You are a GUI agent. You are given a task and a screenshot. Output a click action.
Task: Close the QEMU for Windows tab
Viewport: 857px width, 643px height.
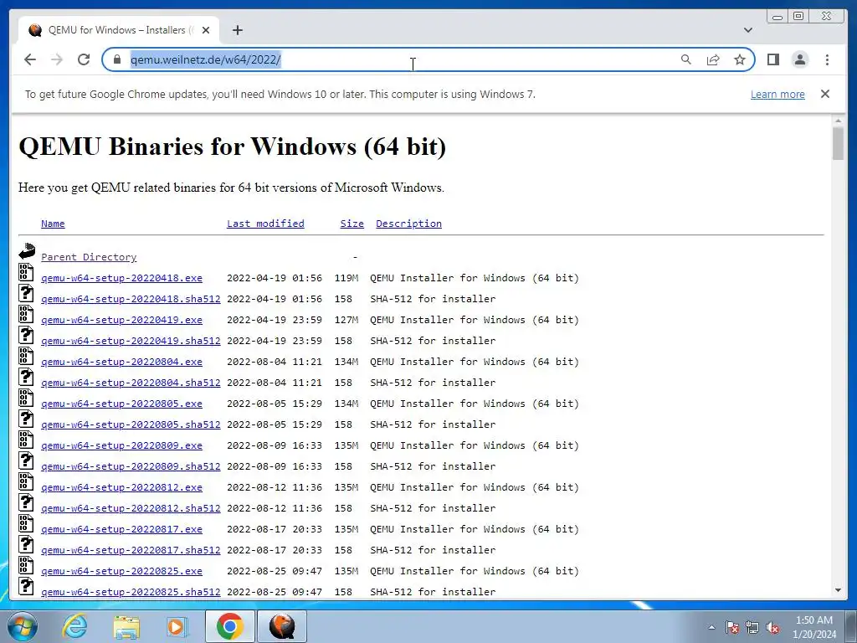(x=206, y=30)
